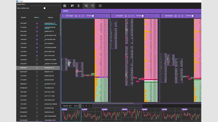
Task: Set chart rows to 1
Action: (80, 106)
